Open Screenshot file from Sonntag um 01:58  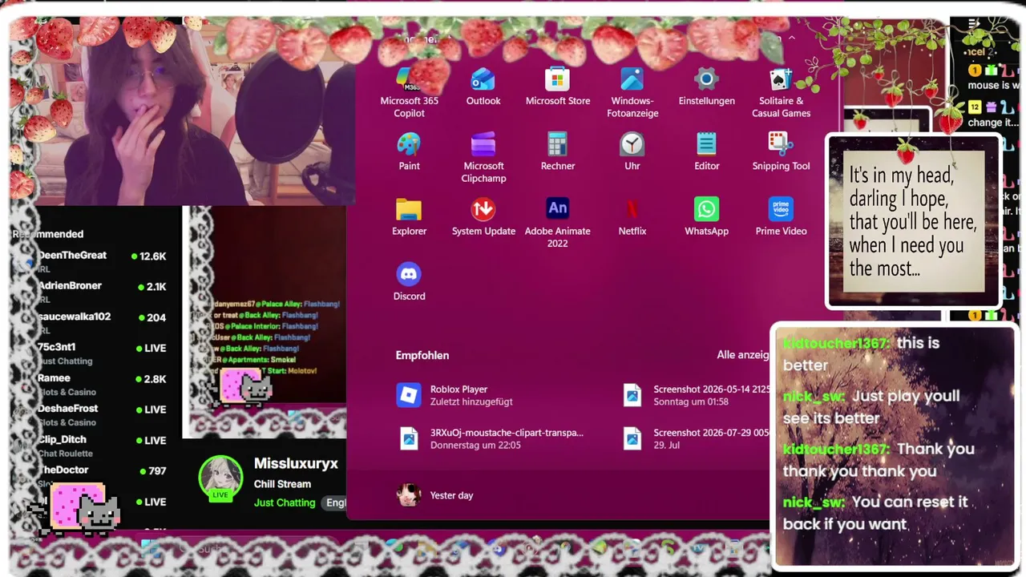[695, 395]
